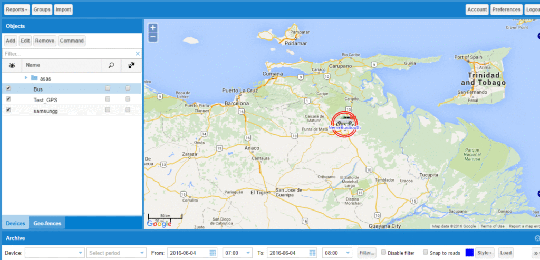
Task: Click the map zoom out minus button
Action: click(153, 37)
